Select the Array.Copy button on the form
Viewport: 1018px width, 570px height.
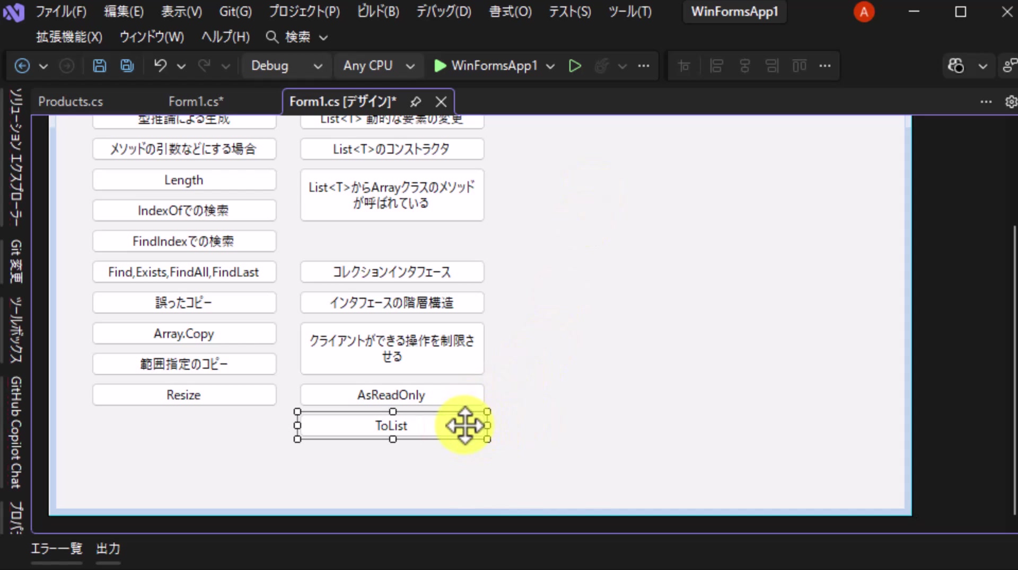(184, 334)
